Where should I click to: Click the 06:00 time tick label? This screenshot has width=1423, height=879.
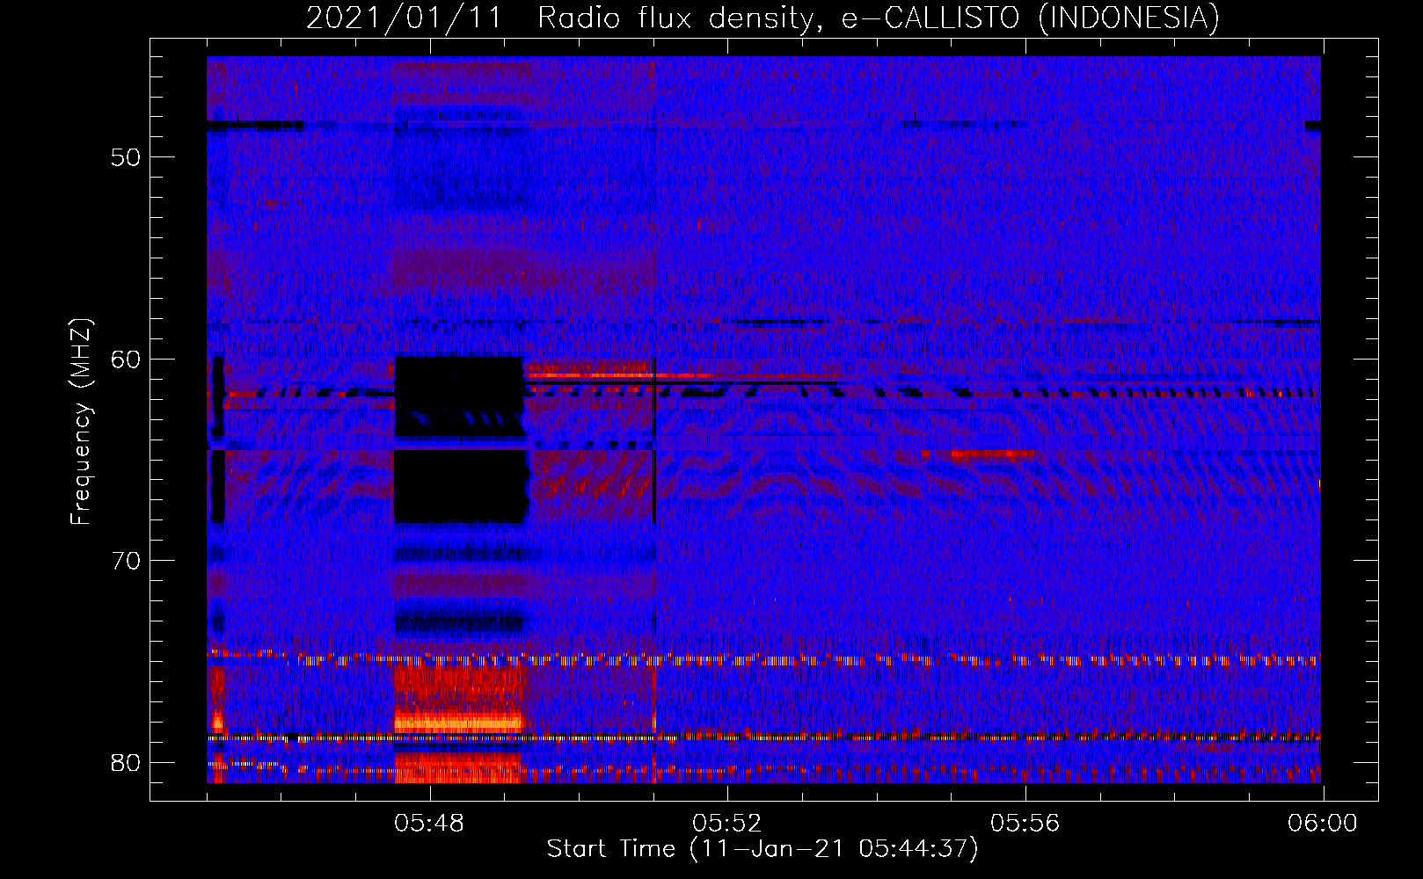[x=1323, y=824]
